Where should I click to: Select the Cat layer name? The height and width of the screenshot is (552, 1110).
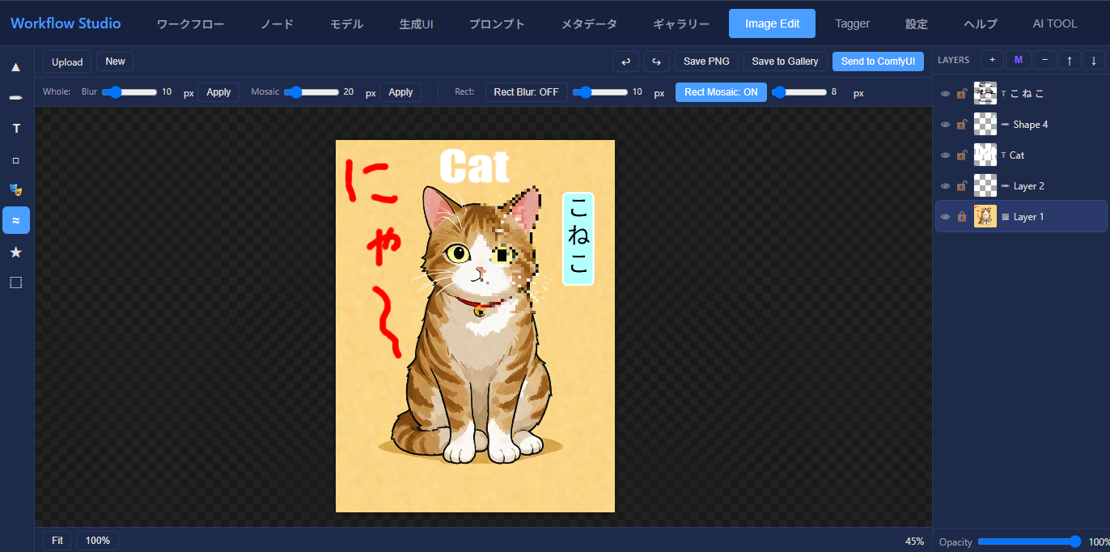pos(1017,155)
